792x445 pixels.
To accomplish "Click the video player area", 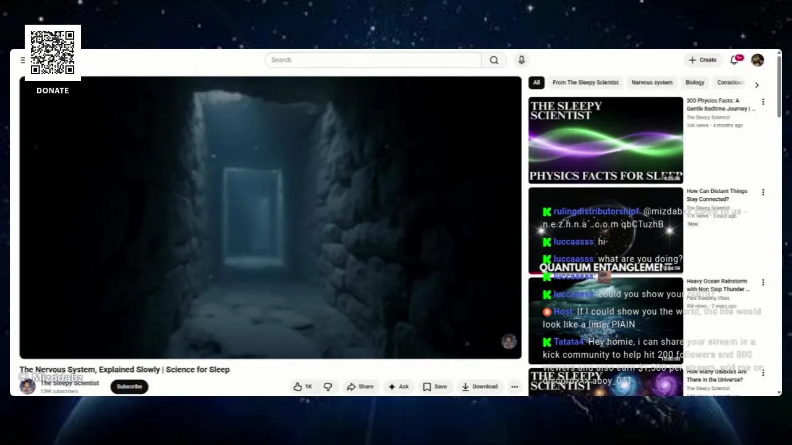I will [270, 218].
